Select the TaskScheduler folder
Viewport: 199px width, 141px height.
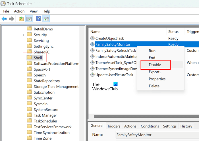pyautogui.click(x=45, y=121)
